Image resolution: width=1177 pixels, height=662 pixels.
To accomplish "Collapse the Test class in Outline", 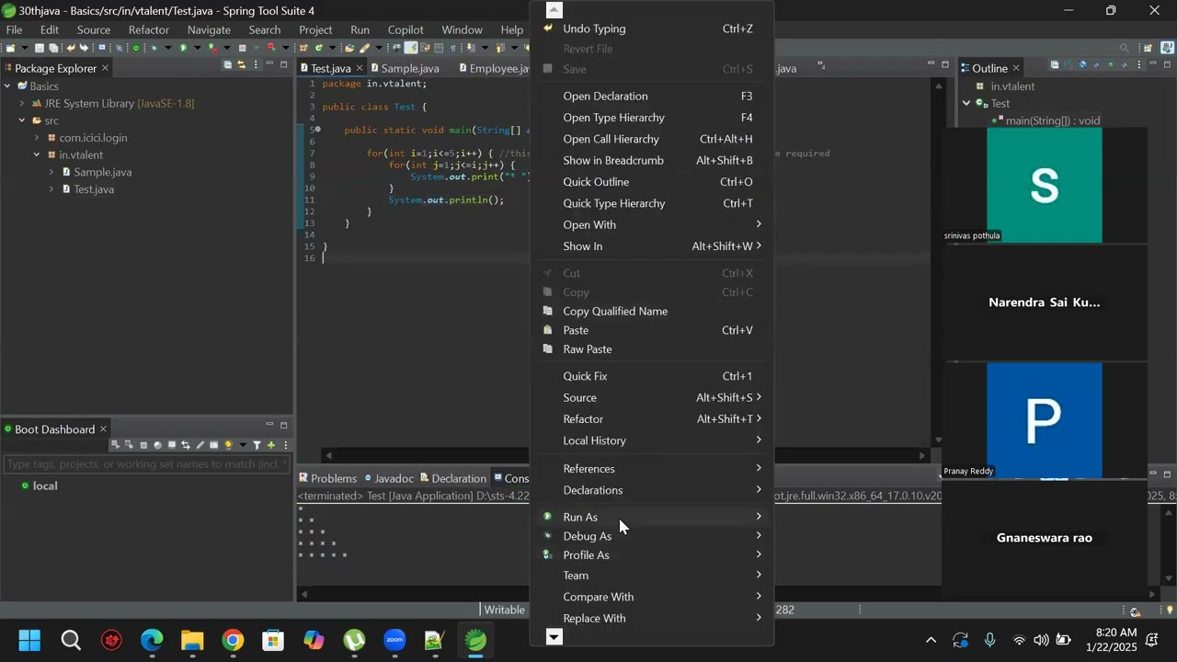I will click(966, 104).
